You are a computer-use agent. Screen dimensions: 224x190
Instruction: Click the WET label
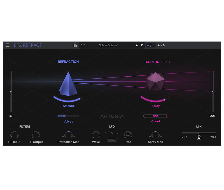click(213, 137)
